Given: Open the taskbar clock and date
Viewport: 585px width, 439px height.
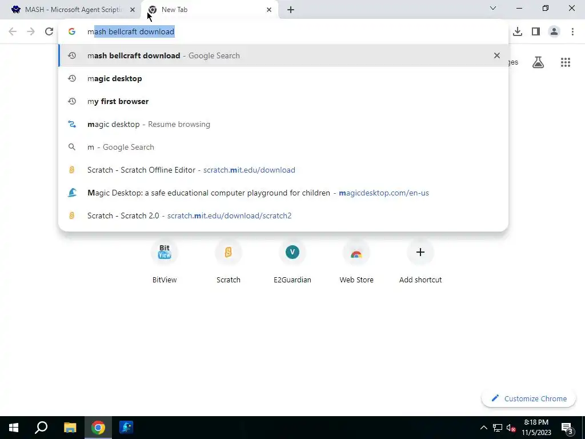Looking at the screenshot, I should point(536,428).
